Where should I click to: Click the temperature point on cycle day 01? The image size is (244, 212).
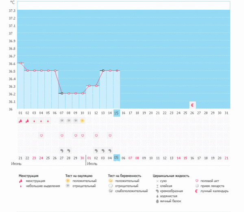click(20, 63)
